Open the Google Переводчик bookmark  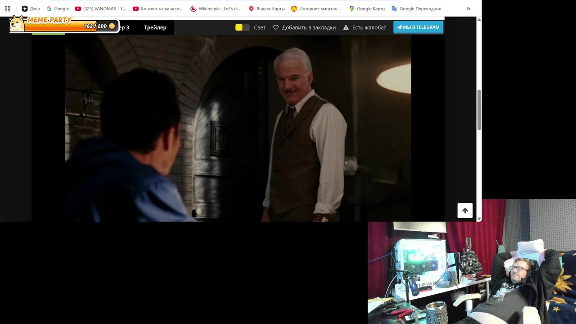[x=416, y=9]
